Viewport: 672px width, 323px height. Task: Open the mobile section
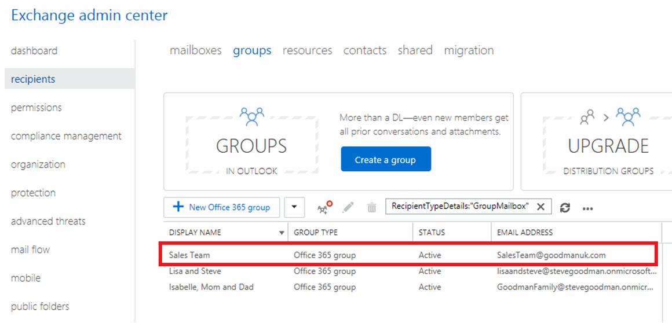25,278
